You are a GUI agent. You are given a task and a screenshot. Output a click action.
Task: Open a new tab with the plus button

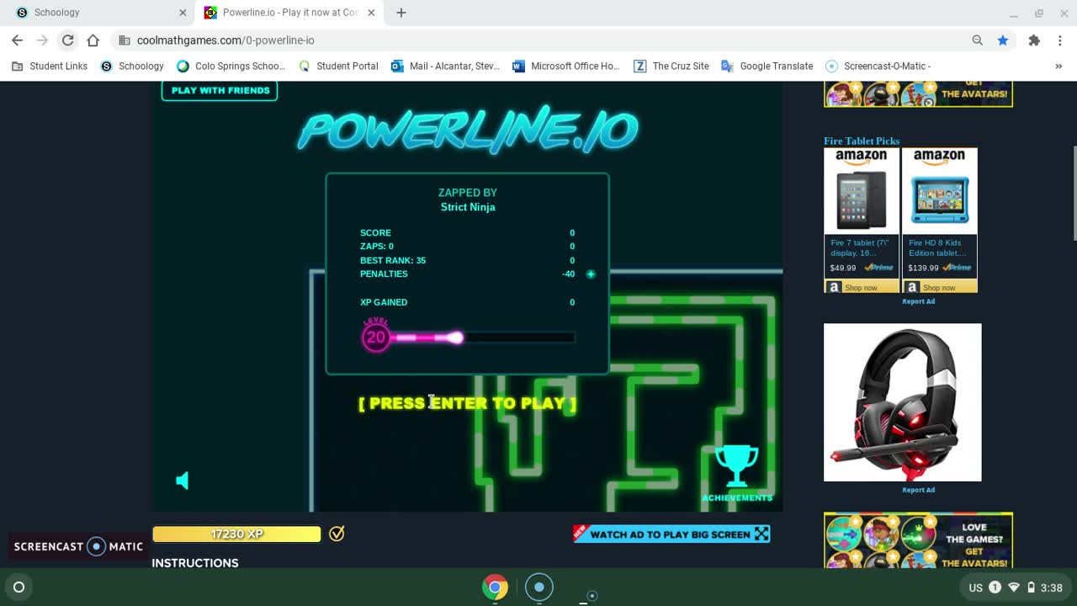pos(401,13)
